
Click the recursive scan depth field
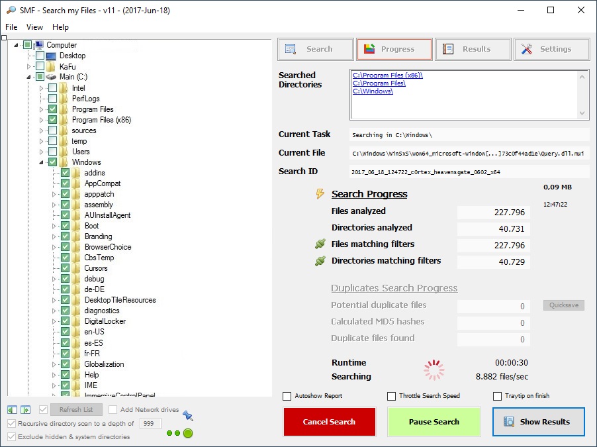[x=150, y=423]
